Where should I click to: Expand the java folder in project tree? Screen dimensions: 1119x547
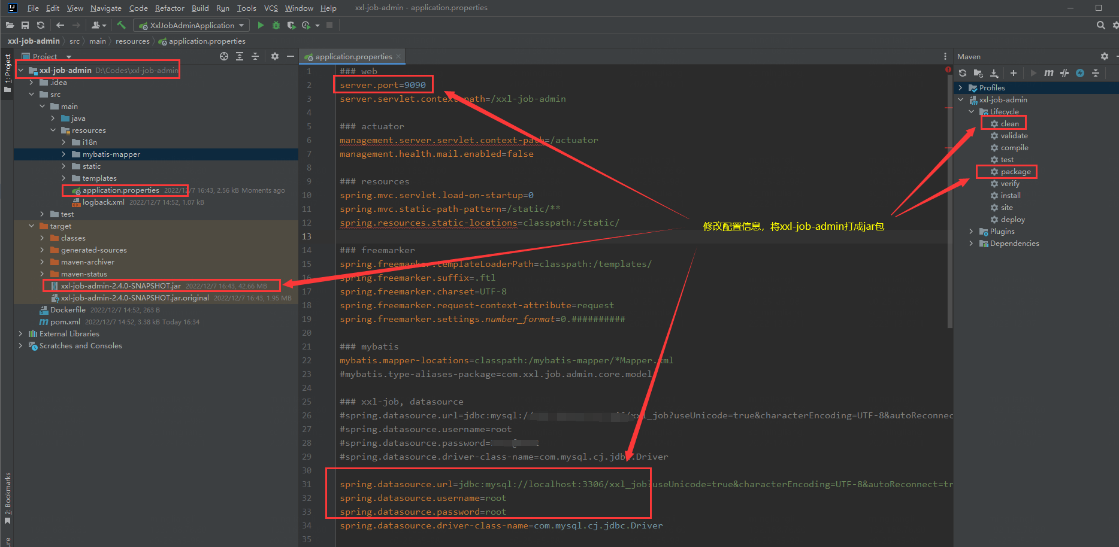click(x=53, y=118)
